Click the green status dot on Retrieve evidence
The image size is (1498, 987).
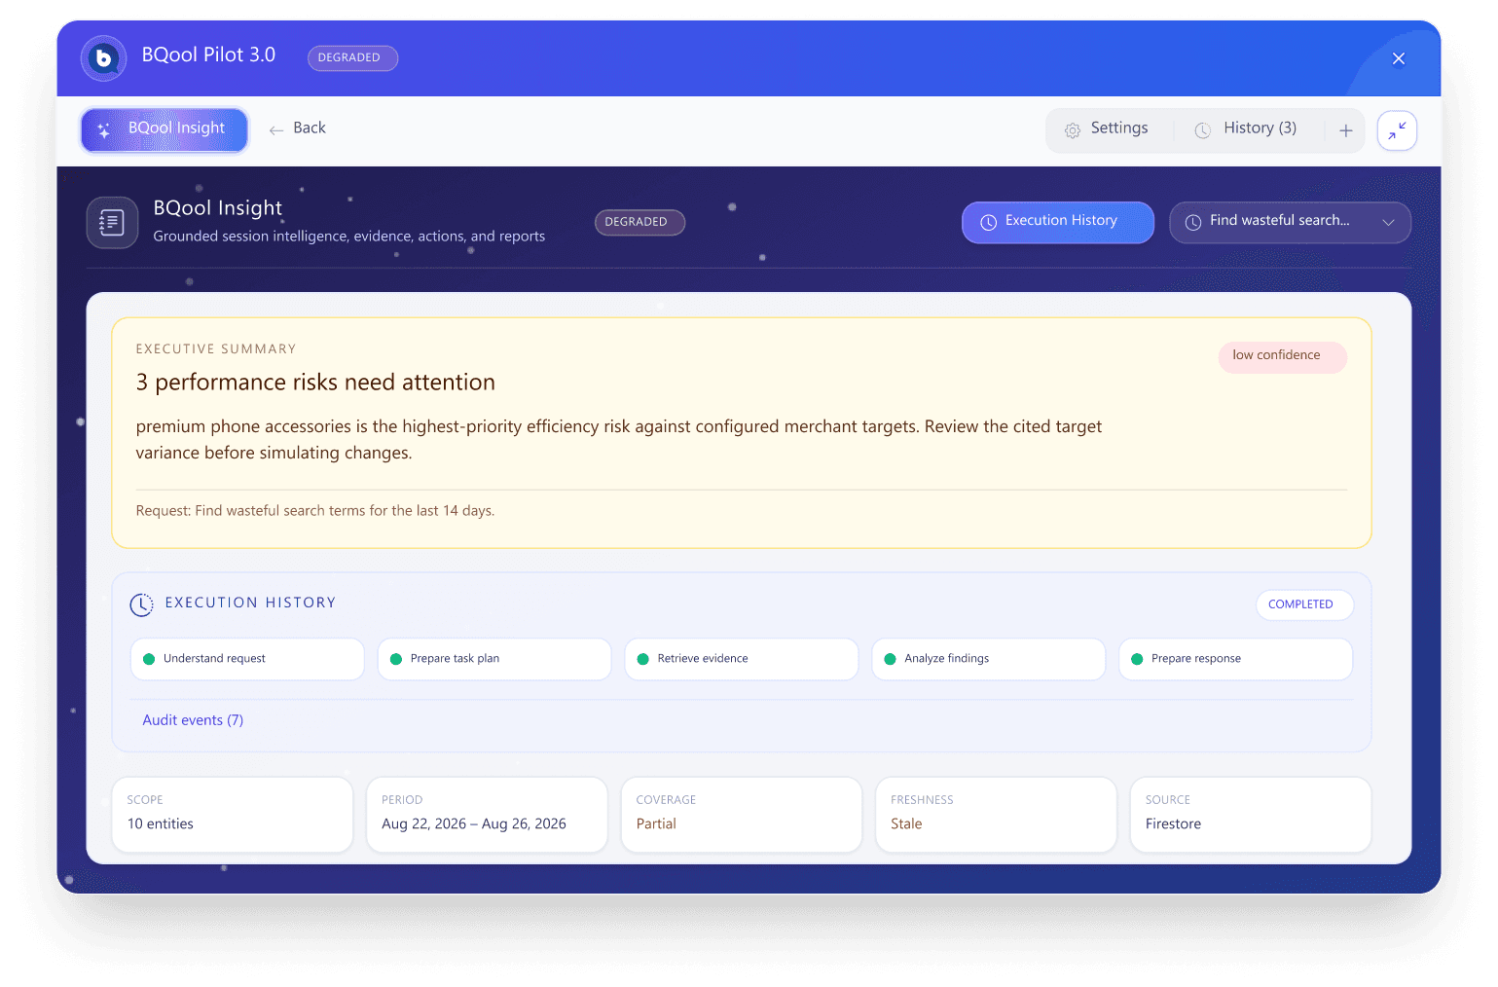tap(643, 660)
